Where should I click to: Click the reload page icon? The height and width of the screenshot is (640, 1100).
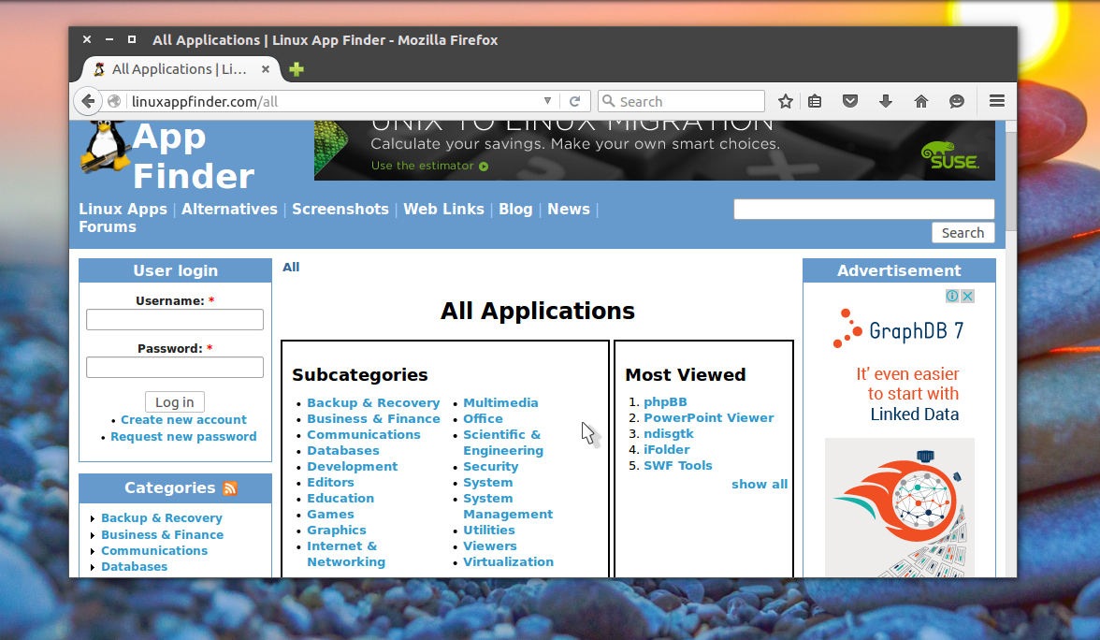[574, 101]
